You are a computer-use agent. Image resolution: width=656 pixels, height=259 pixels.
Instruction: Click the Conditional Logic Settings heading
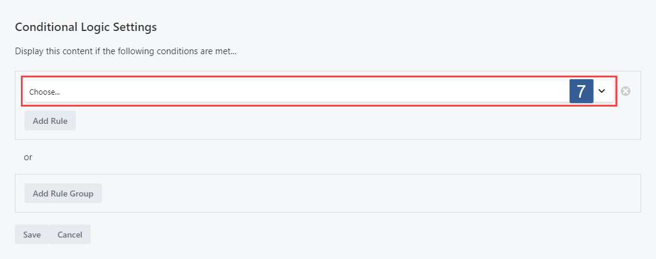(86, 27)
